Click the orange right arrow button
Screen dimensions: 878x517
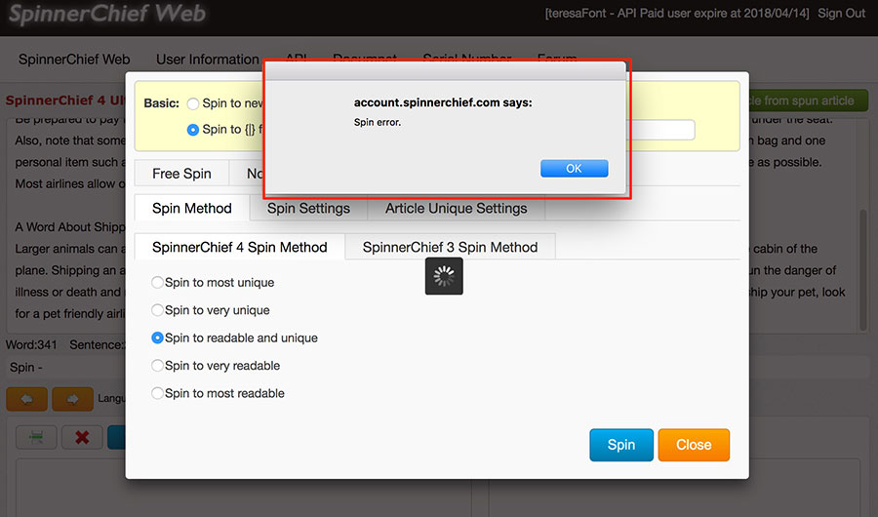pyautogui.click(x=72, y=399)
